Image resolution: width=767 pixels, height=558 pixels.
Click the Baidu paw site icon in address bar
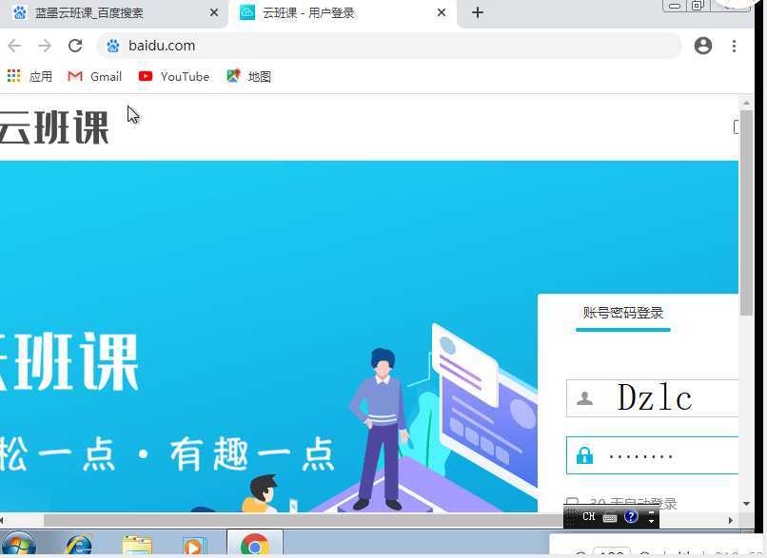(113, 46)
